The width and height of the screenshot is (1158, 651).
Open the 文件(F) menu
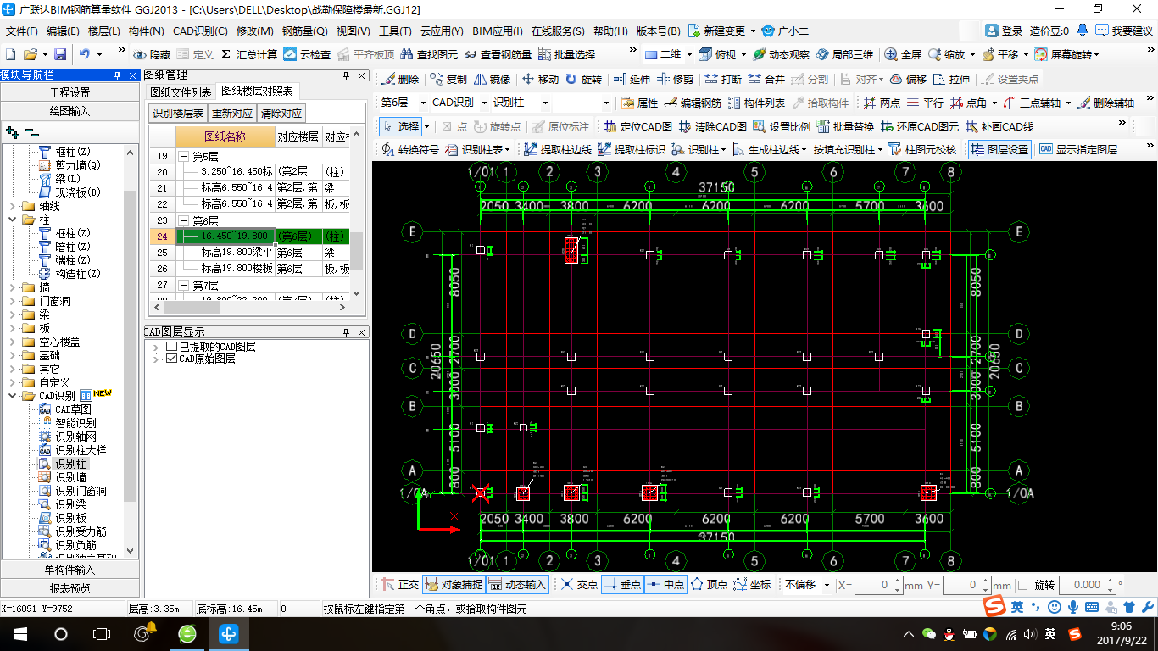point(22,31)
